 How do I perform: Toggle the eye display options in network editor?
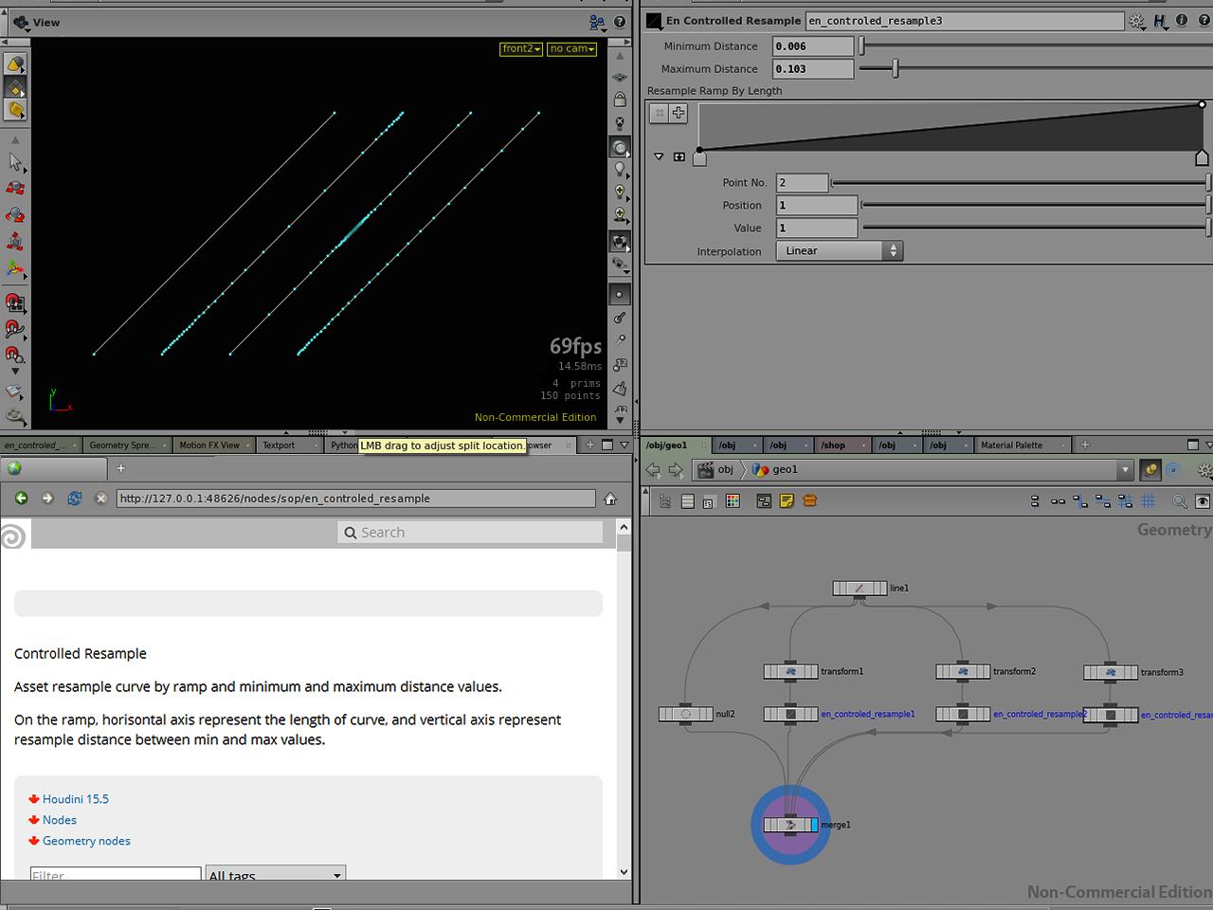pyautogui.click(x=1203, y=501)
